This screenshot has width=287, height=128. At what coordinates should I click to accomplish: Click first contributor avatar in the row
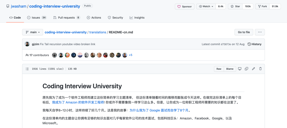54,55
